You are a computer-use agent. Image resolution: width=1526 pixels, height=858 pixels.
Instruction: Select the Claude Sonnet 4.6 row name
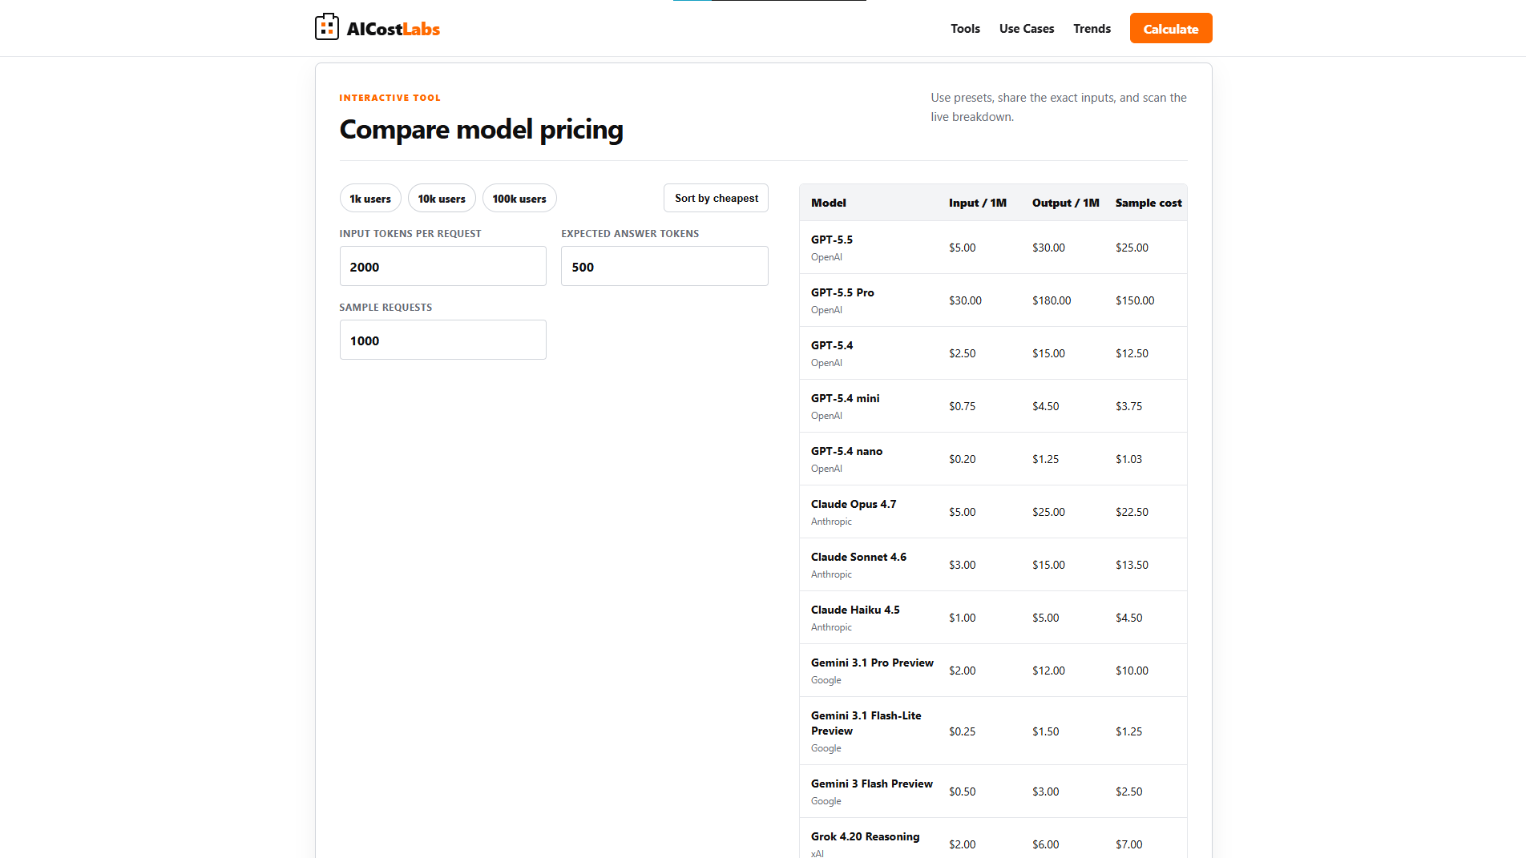(858, 557)
